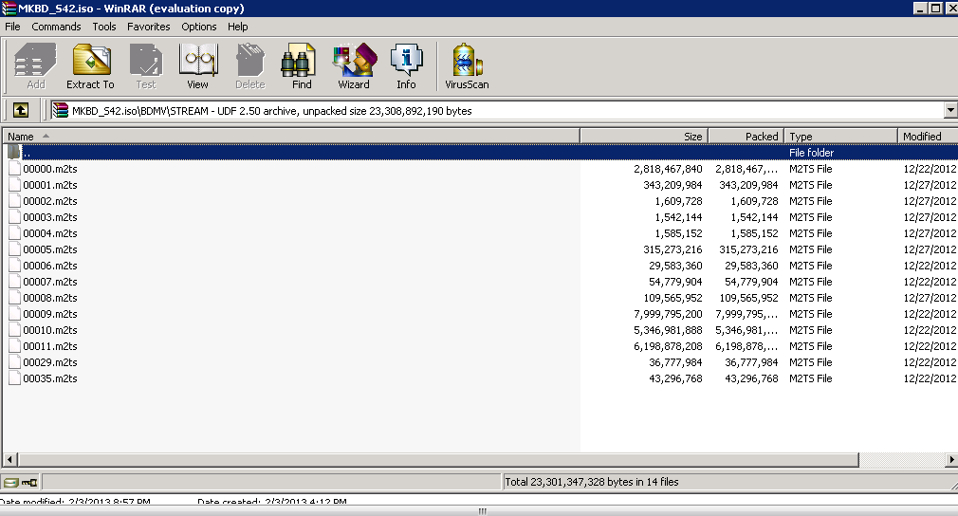Click size value 6,198,878,208

pos(668,346)
